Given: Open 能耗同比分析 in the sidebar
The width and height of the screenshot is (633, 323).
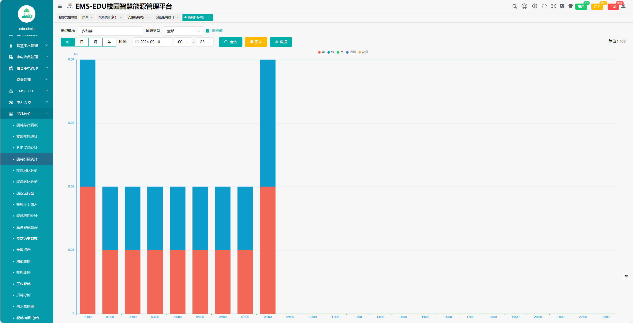Looking at the screenshot, I should coord(27,171).
